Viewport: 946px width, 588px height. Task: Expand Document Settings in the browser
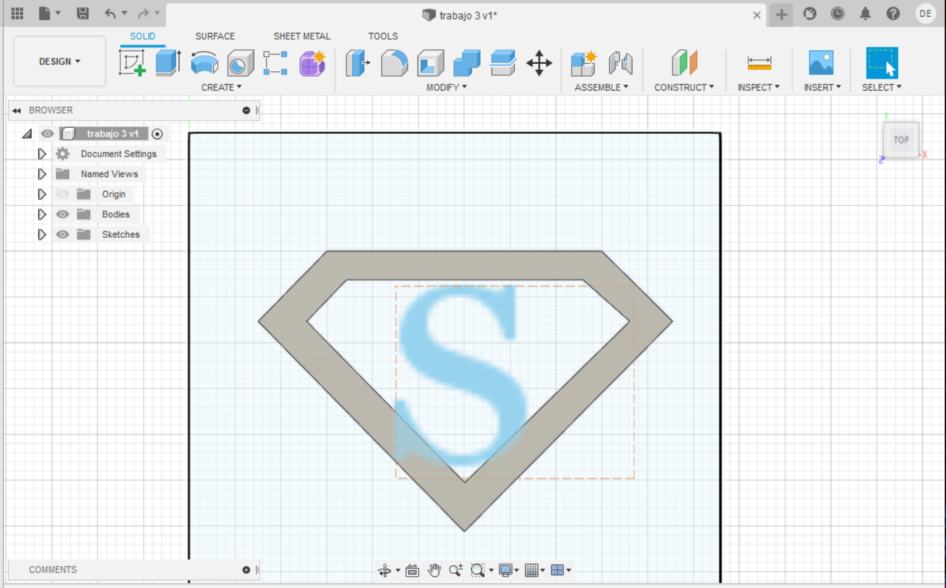[42, 154]
